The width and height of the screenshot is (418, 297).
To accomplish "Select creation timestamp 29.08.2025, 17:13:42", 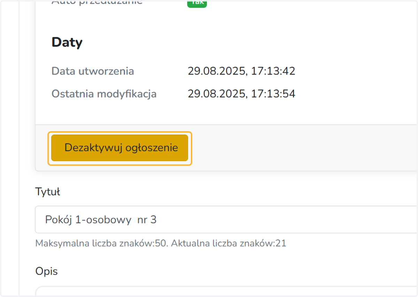I will pyautogui.click(x=241, y=71).
